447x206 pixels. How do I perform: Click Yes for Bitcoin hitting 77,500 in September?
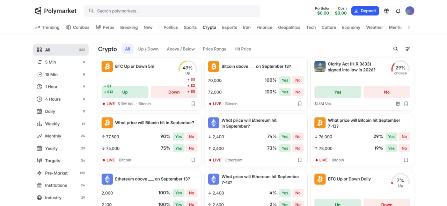tap(179, 137)
